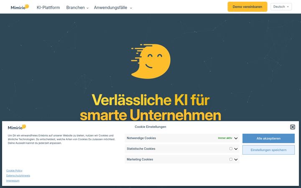Close the cookie settings banner
301x188 pixels.
pyautogui.click(x=292, y=127)
